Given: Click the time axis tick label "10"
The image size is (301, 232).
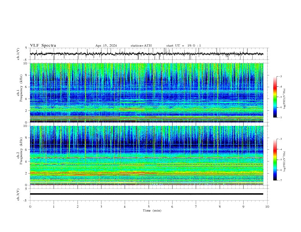Looking at the screenshot, I should point(267,207).
